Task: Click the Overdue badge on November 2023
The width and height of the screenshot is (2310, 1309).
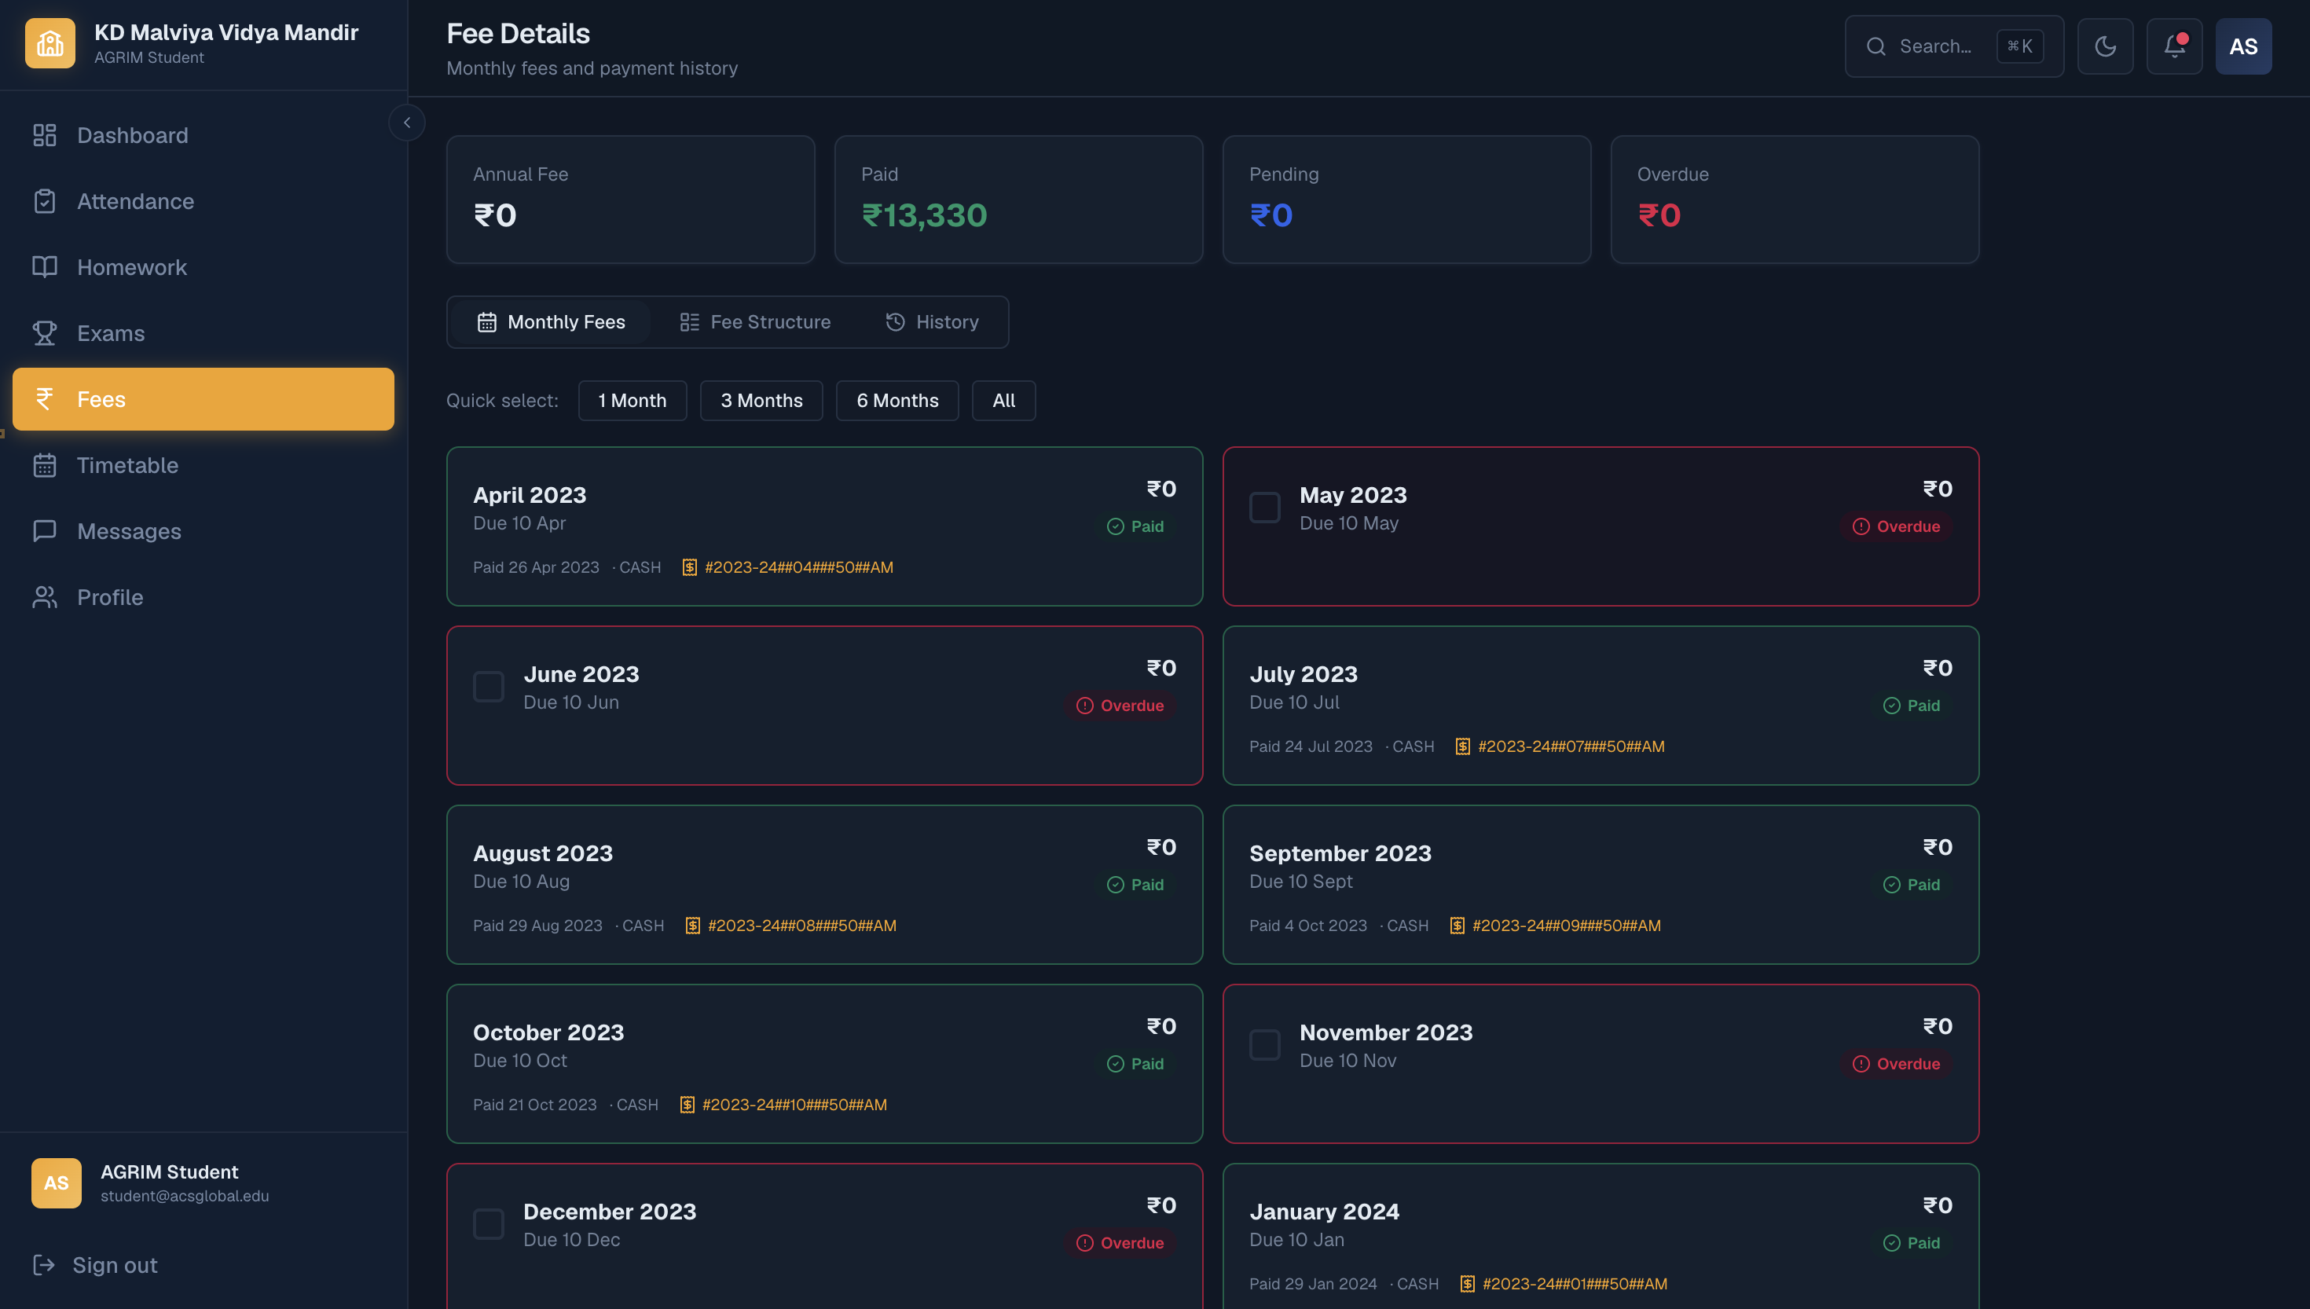Action: click(x=1896, y=1064)
